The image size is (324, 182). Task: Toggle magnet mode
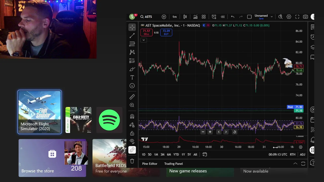click(x=132, y=117)
